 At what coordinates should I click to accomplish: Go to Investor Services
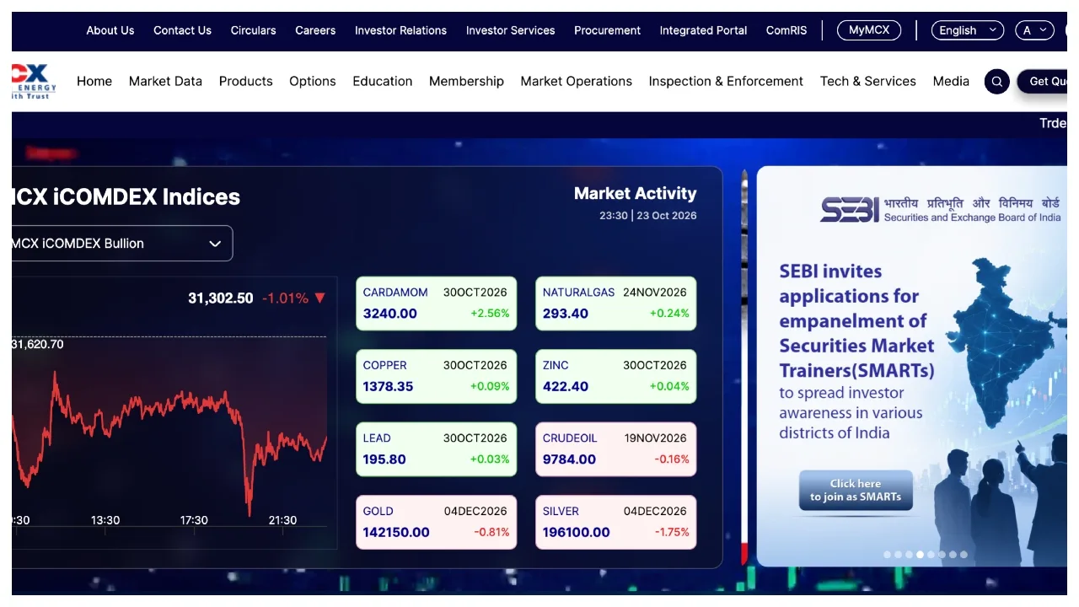coord(511,30)
